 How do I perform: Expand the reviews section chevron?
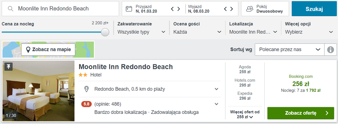click(217, 104)
